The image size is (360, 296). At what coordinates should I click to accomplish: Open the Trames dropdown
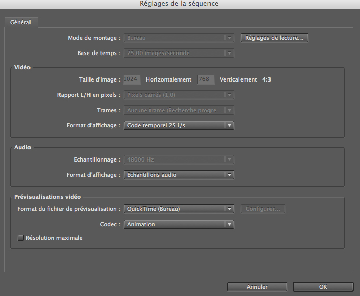pyautogui.click(x=179, y=110)
